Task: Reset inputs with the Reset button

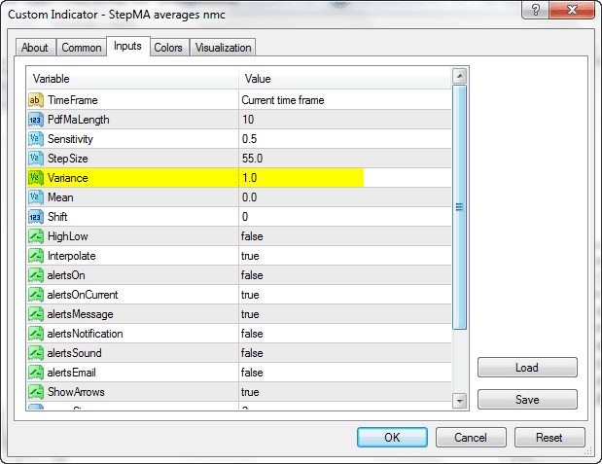Action: pyautogui.click(x=549, y=437)
